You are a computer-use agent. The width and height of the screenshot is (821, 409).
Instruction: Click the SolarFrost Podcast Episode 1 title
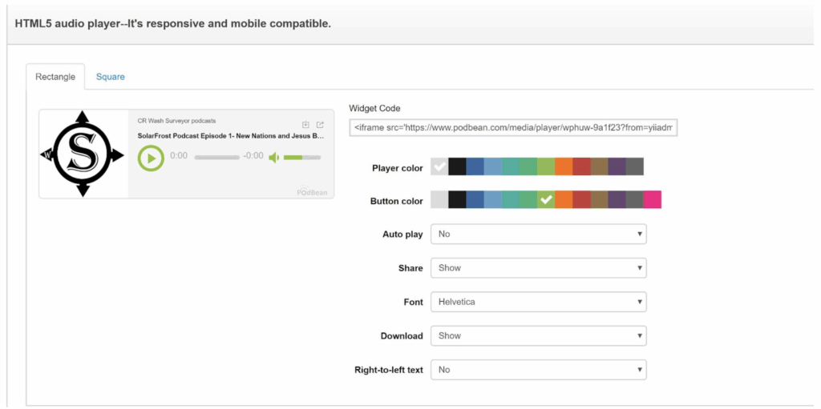(x=230, y=136)
